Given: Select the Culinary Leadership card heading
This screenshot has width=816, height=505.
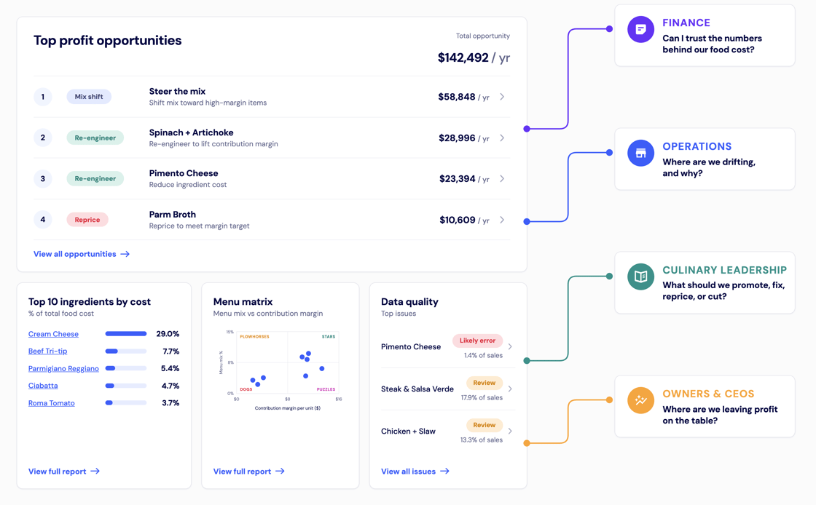Looking at the screenshot, I should [724, 270].
